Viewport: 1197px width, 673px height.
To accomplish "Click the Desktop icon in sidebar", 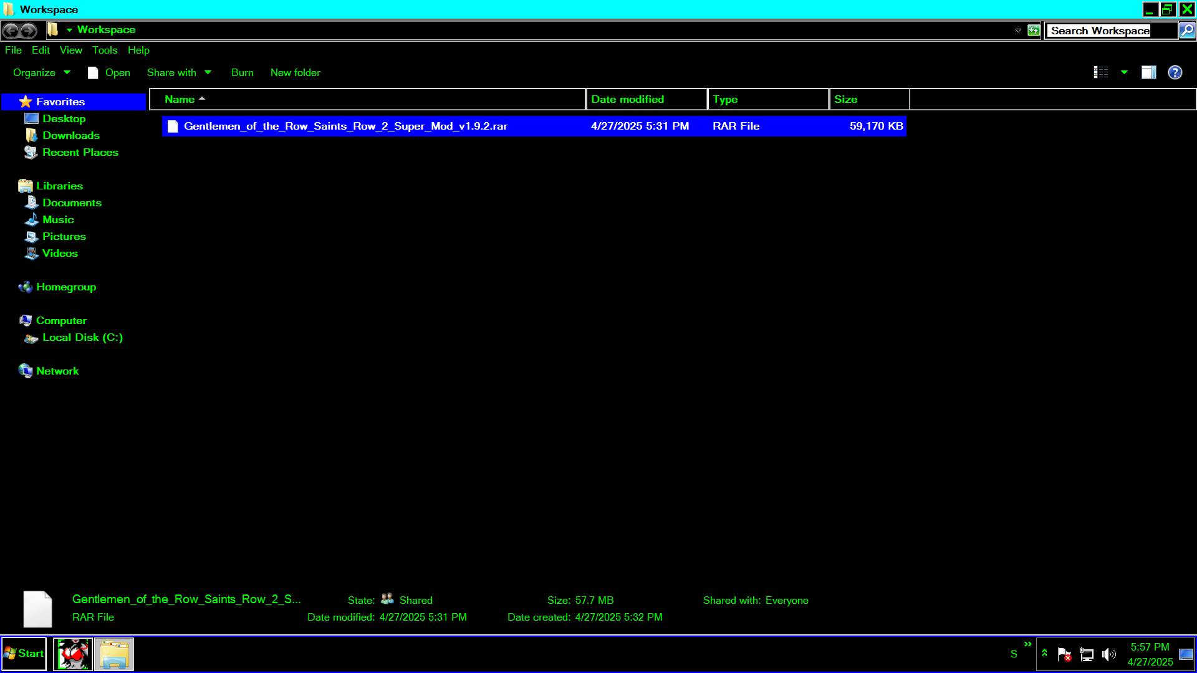I will 31,118.
